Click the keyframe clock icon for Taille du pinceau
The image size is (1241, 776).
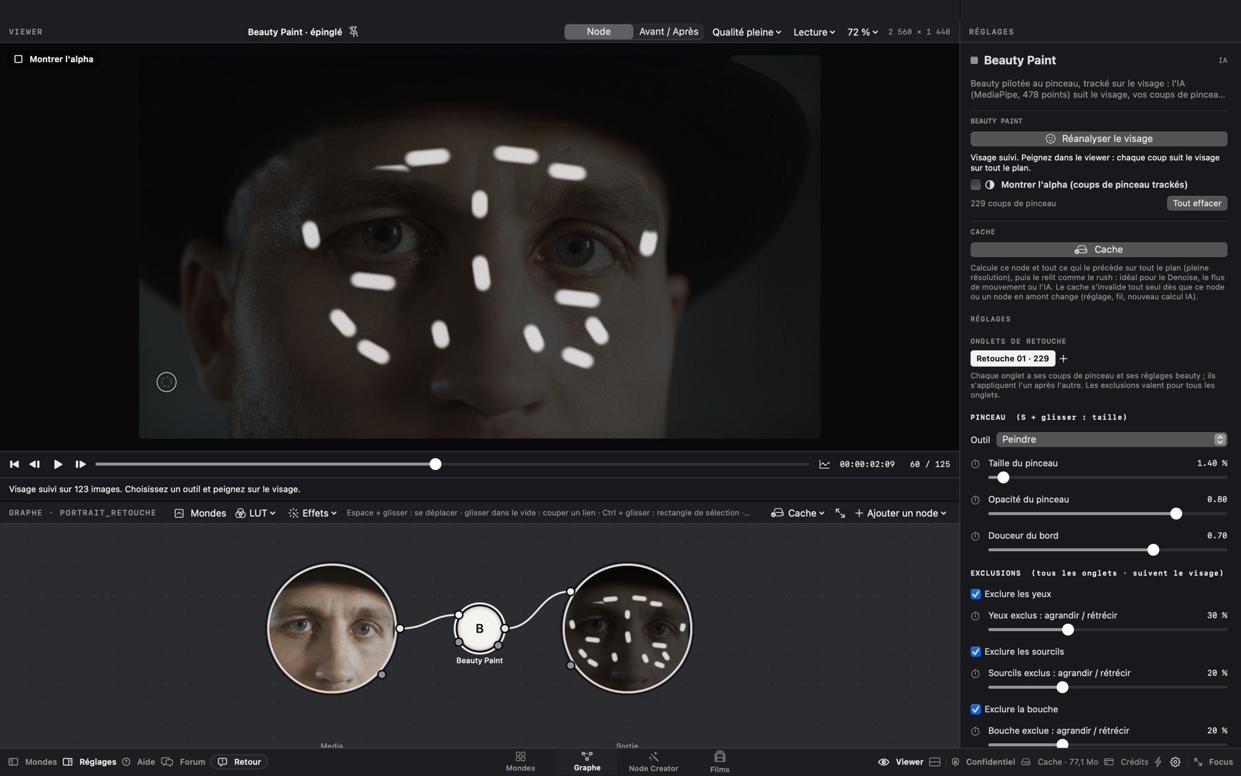point(975,464)
